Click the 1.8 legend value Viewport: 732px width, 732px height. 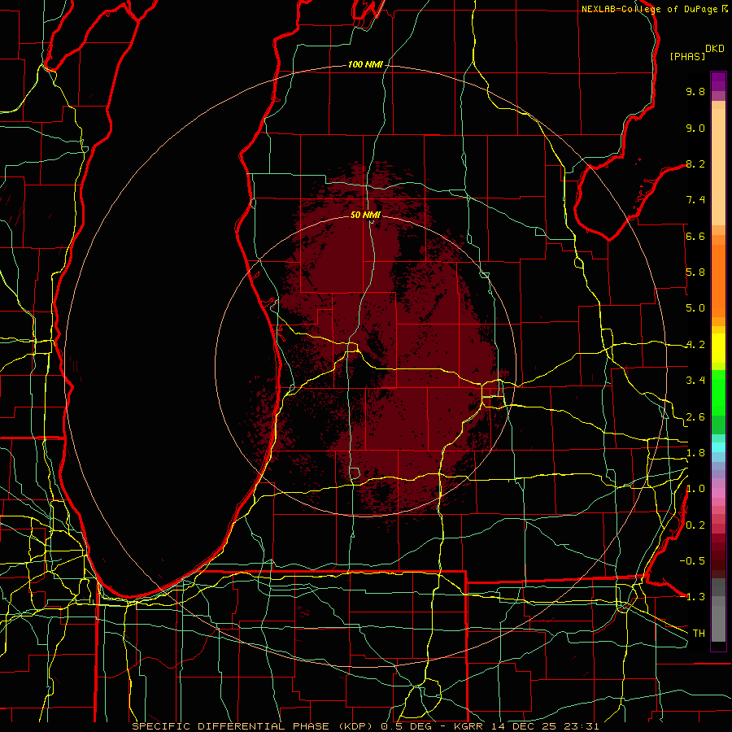click(695, 453)
